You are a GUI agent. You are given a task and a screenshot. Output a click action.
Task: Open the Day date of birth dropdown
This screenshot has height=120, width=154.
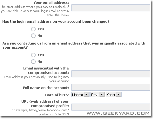point(97,94)
